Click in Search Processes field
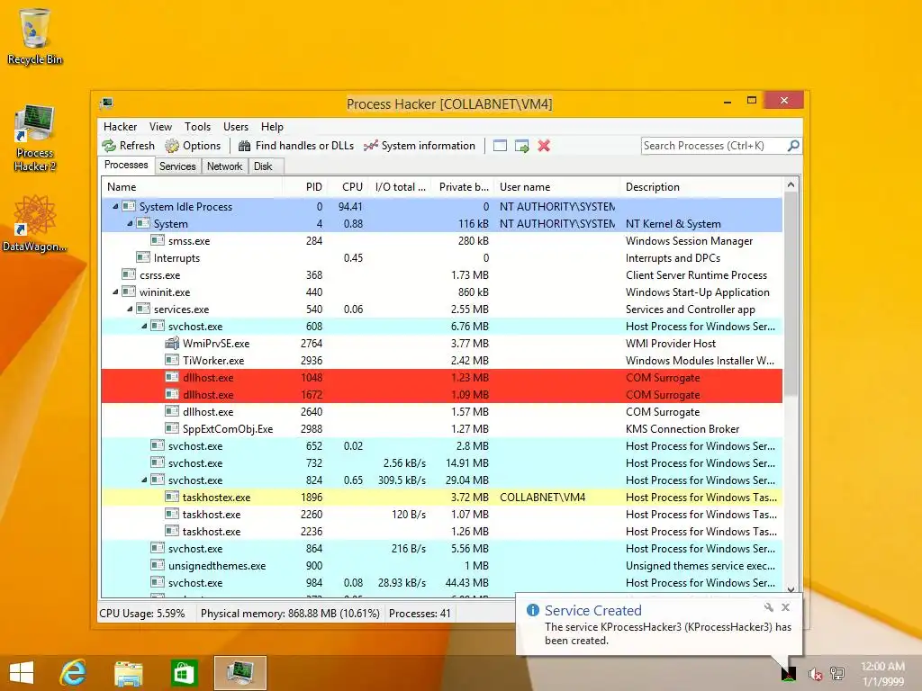922x691 pixels. (x=713, y=145)
